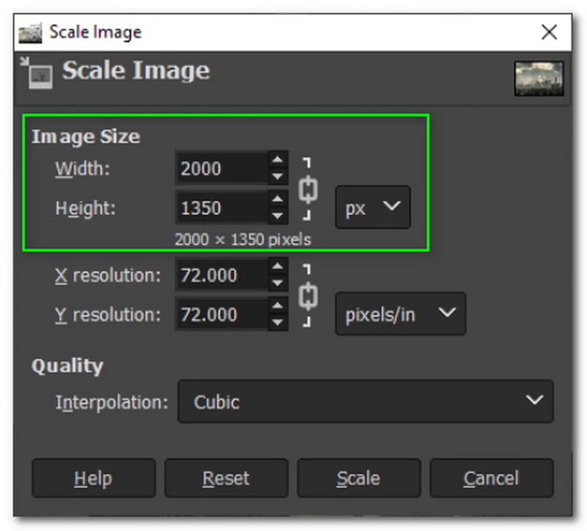Decrease Y resolution with down arrow
Viewport: 587px width, 531px height.
(277, 323)
